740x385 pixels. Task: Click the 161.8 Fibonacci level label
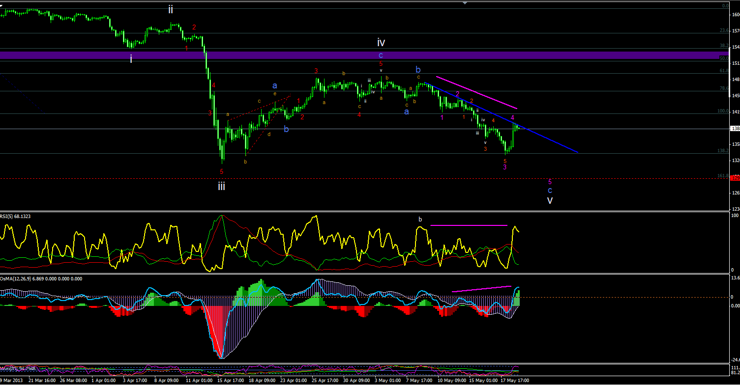pyautogui.click(x=723, y=176)
